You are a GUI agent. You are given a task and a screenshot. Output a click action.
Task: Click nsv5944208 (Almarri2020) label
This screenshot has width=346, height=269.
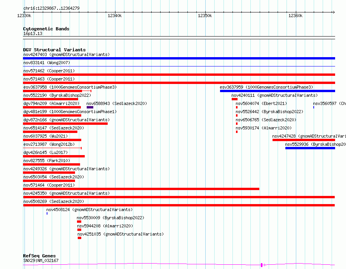point(105,226)
